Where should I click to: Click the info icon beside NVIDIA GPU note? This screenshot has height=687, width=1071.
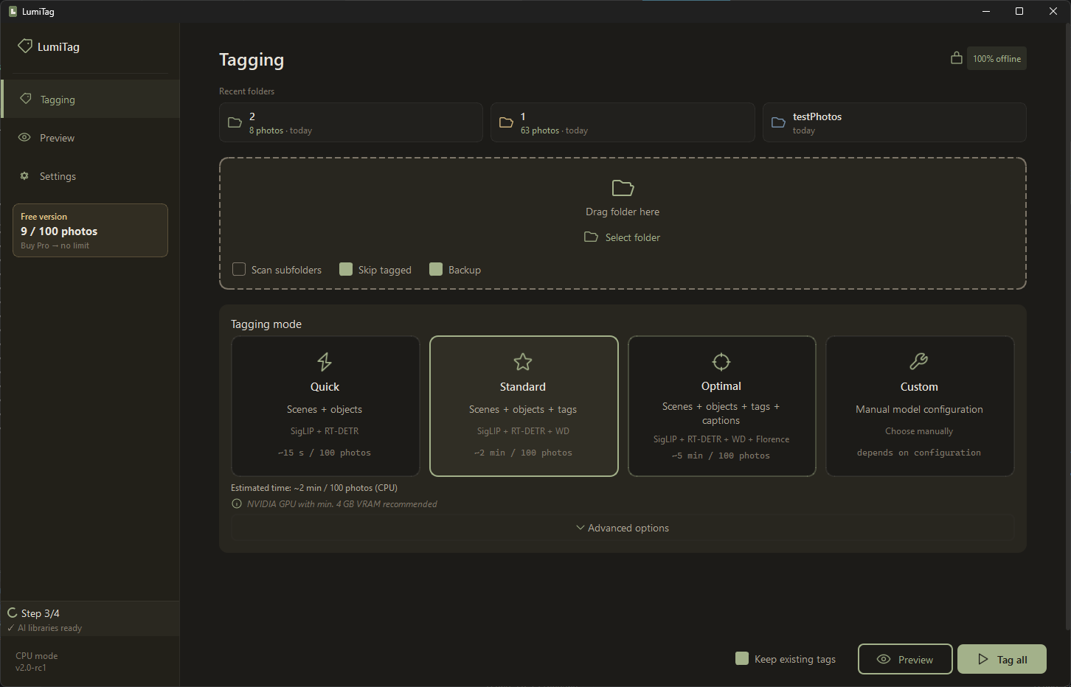237,504
